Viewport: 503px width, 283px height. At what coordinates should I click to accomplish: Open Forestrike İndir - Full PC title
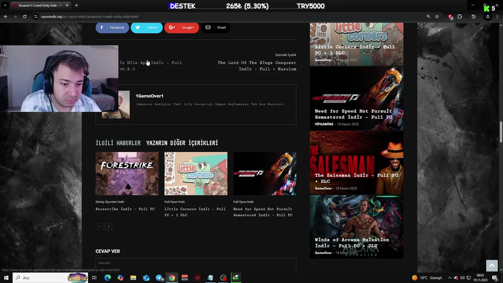pos(125,209)
